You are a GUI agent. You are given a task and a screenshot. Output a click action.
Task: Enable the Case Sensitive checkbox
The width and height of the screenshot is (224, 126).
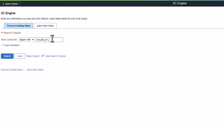click(x=2, y=45)
